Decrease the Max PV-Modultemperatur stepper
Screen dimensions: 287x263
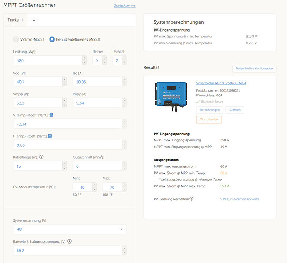tap(124, 189)
